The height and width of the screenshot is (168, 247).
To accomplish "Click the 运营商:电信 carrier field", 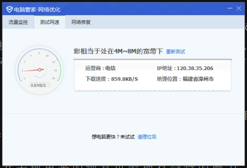I will (x=100, y=68).
